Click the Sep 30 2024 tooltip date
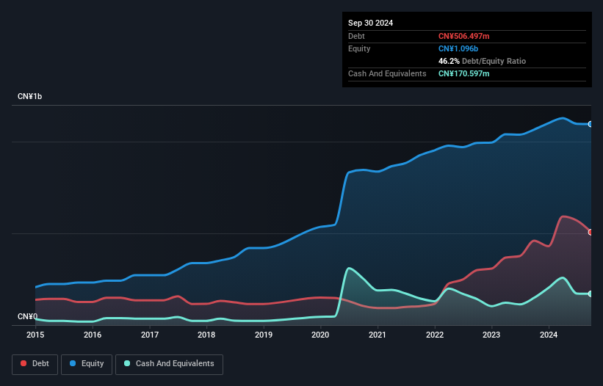The height and width of the screenshot is (386, 603). click(370, 23)
